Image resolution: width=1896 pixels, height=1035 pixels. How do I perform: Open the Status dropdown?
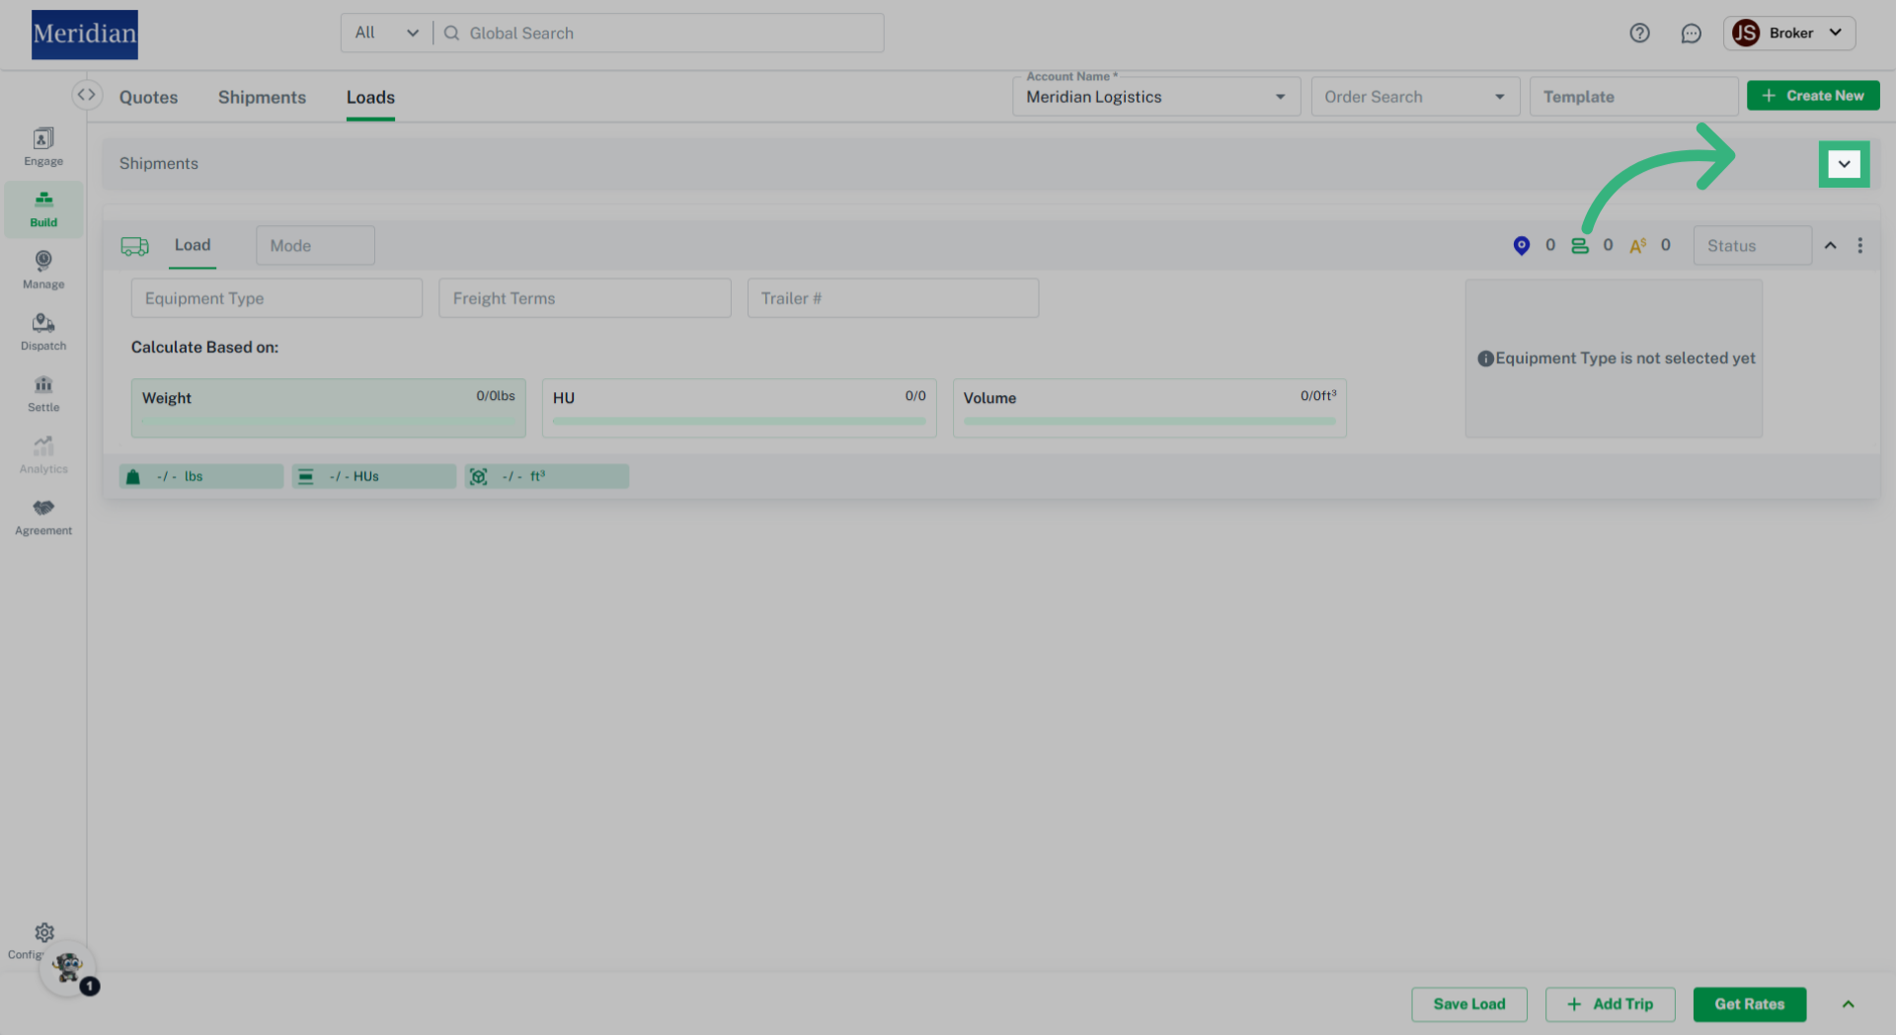tap(1752, 245)
